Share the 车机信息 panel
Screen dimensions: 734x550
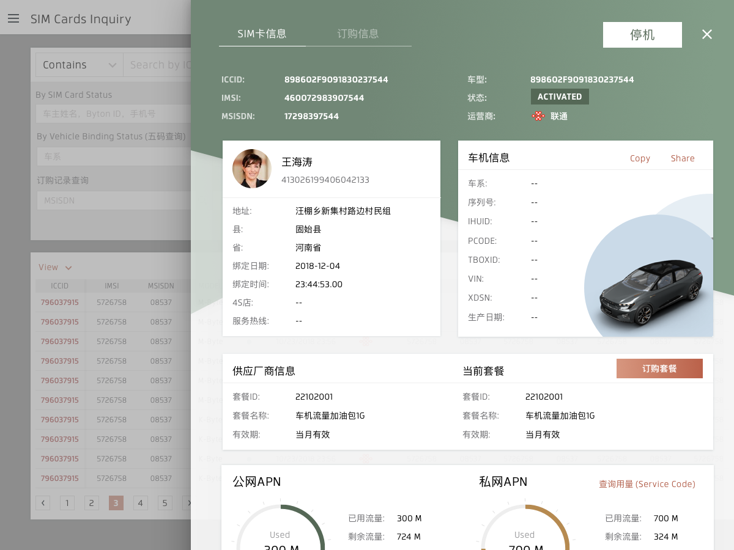click(x=682, y=158)
